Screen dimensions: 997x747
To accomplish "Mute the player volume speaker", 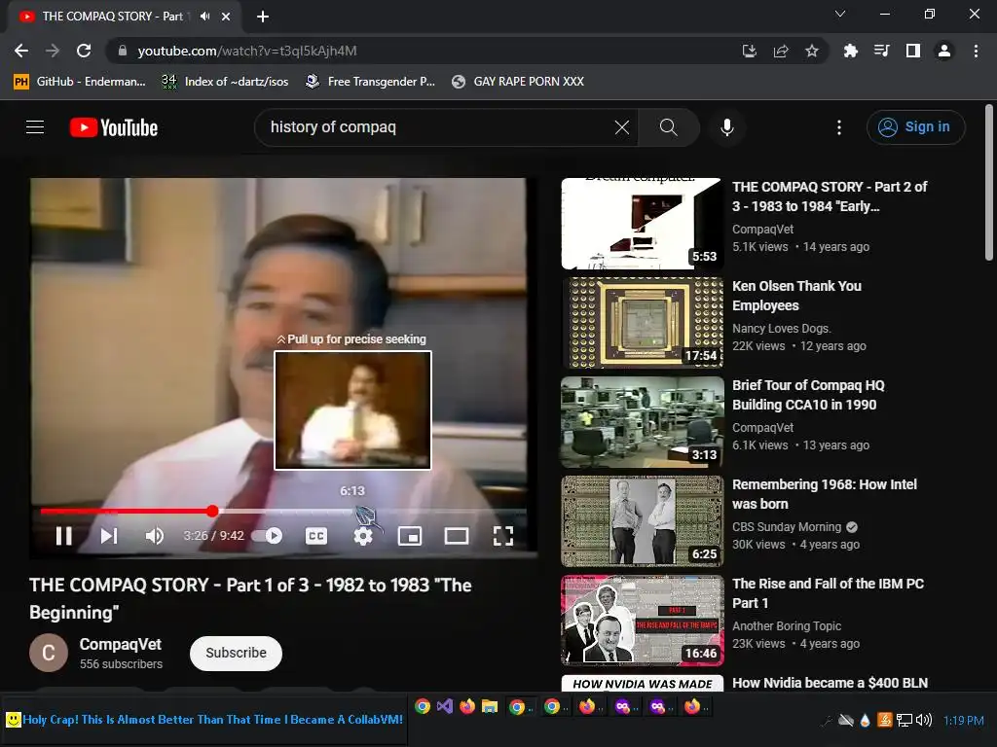I will (155, 536).
